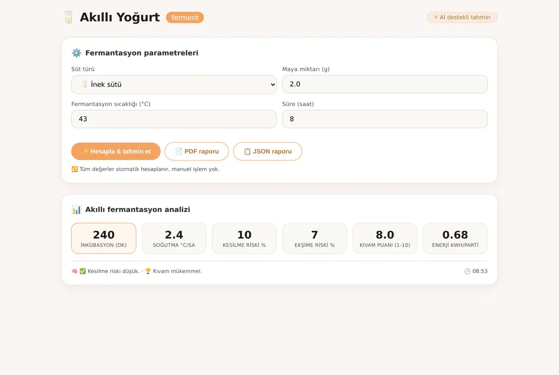Click the Fermantasyon parametreleri heading
The width and height of the screenshot is (559, 375).
click(142, 53)
